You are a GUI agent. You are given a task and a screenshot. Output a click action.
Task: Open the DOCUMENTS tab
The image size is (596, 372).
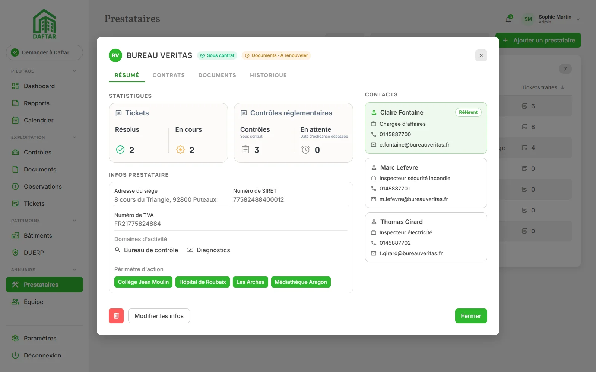point(218,75)
